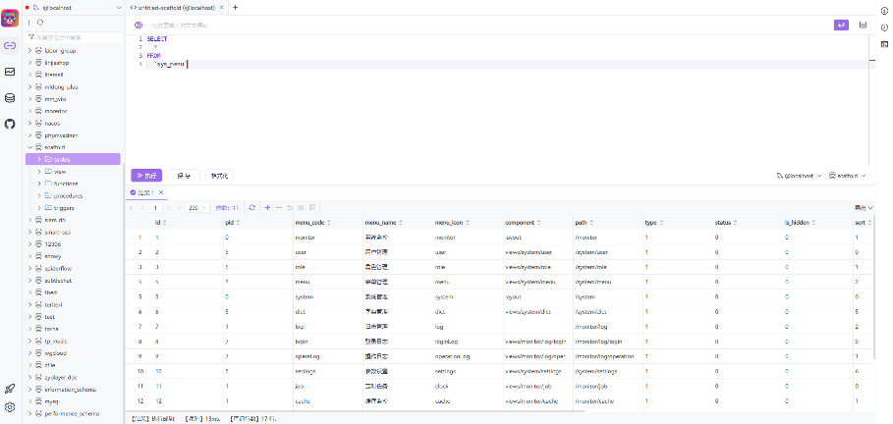Click the rocket icon in left sidebar

coord(10,389)
